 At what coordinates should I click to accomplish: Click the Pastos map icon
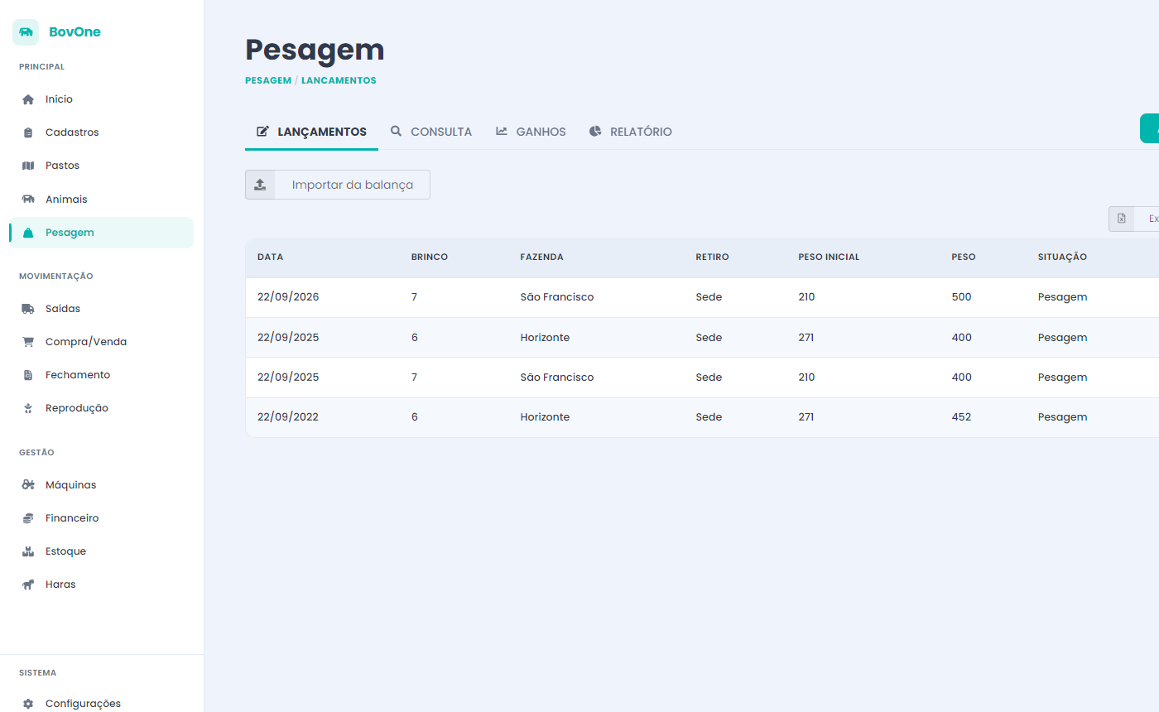click(28, 166)
